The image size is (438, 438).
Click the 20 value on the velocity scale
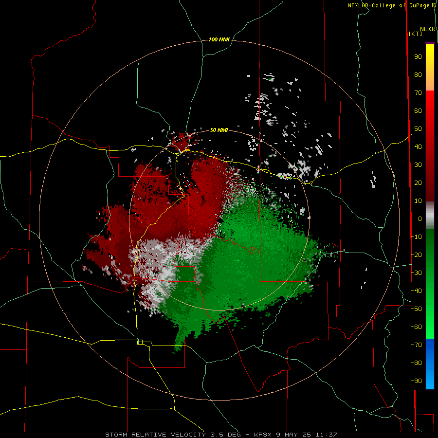(x=418, y=183)
